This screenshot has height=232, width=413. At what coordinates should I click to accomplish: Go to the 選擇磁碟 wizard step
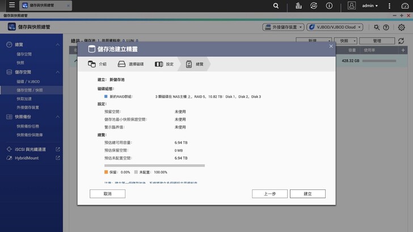click(x=131, y=64)
